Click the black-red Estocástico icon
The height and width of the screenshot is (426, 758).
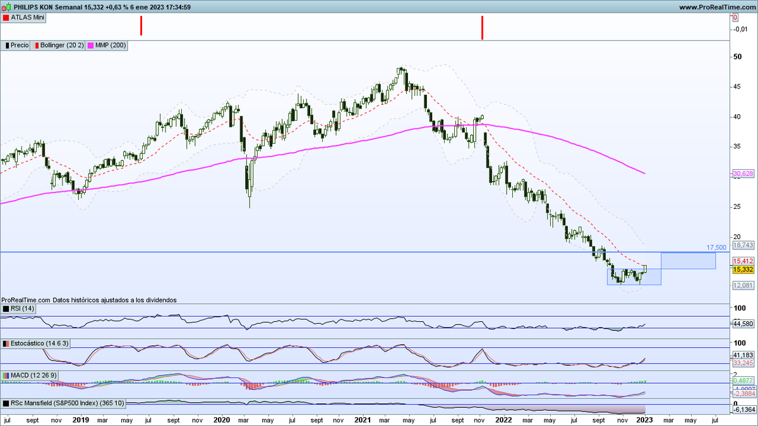pos(6,343)
